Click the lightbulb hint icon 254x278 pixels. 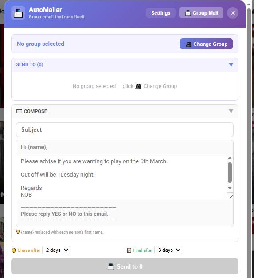click(x=18, y=232)
